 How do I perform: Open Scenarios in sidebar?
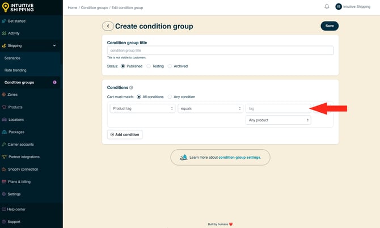(12, 58)
